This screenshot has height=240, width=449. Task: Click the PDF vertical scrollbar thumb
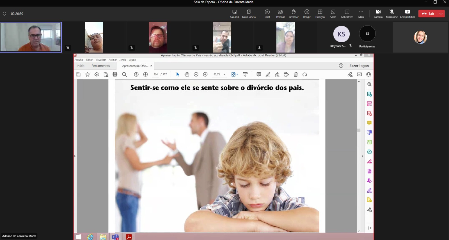pos(359,130)
